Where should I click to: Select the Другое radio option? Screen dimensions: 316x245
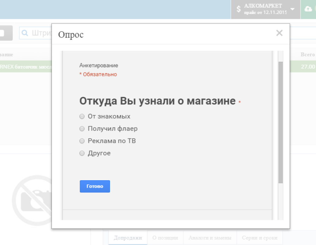82,153
